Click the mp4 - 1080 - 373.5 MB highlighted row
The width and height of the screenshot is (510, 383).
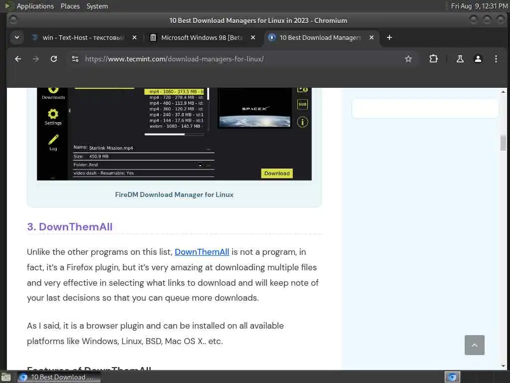[x=174, y=92]
